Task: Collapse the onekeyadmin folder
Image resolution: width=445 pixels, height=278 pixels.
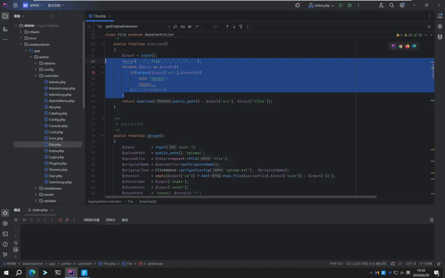Action: coord(21,45)
